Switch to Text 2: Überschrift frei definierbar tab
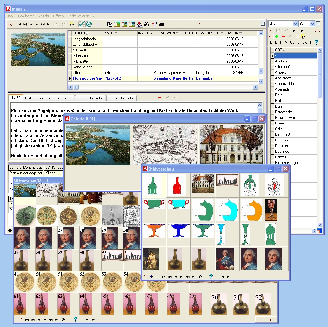The height and width of the screenshot is (327, 328). click(49, 98)
